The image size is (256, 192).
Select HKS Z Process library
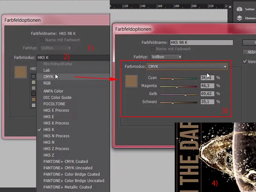(x=56, y=149)
